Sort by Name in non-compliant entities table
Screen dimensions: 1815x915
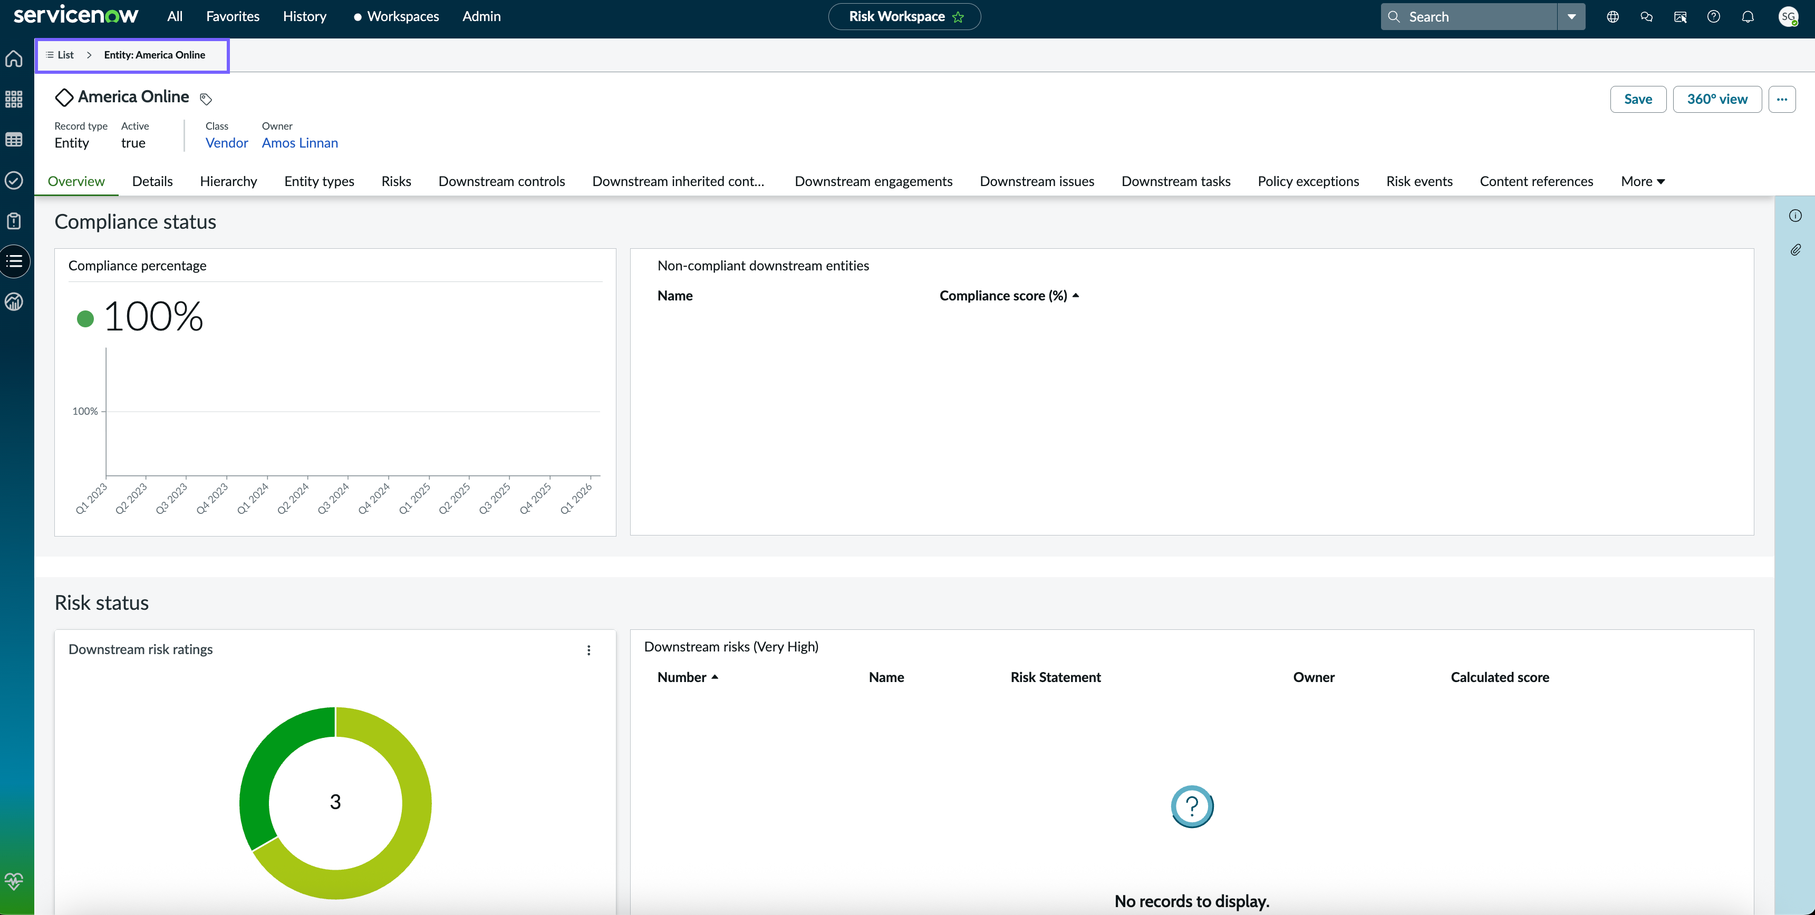point(675,296)
